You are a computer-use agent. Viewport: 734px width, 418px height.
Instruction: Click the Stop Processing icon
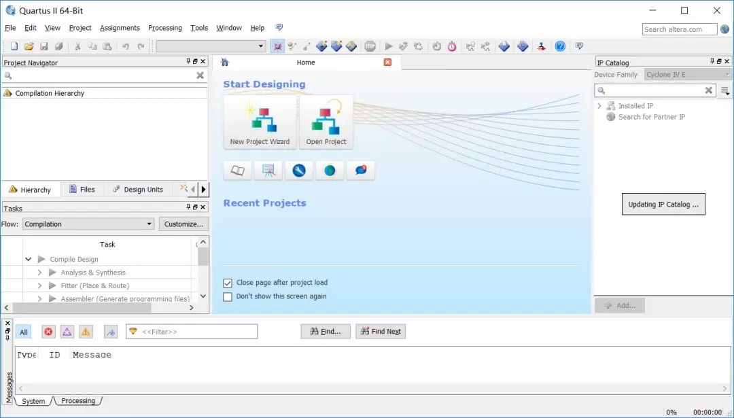click(369, 46)
